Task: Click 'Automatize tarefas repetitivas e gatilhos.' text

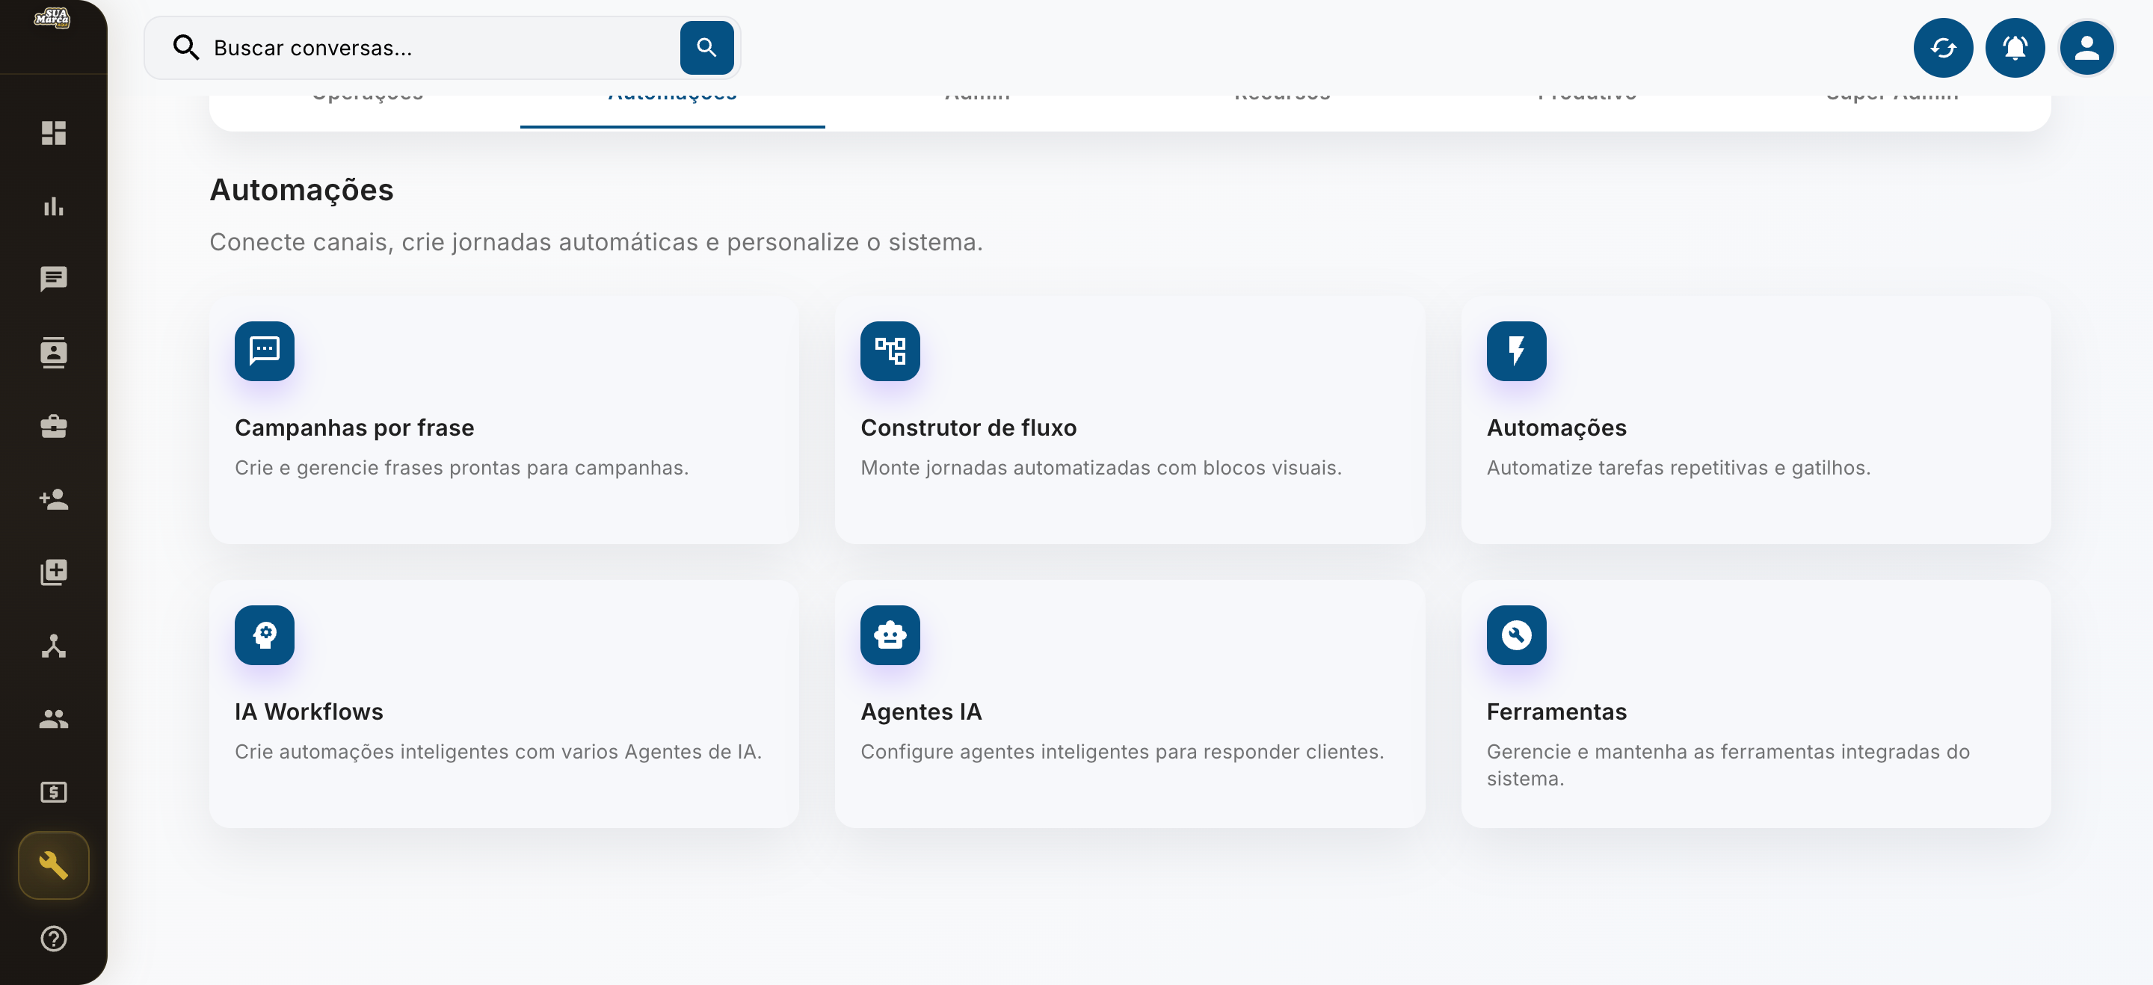Action: (1678, 468)
